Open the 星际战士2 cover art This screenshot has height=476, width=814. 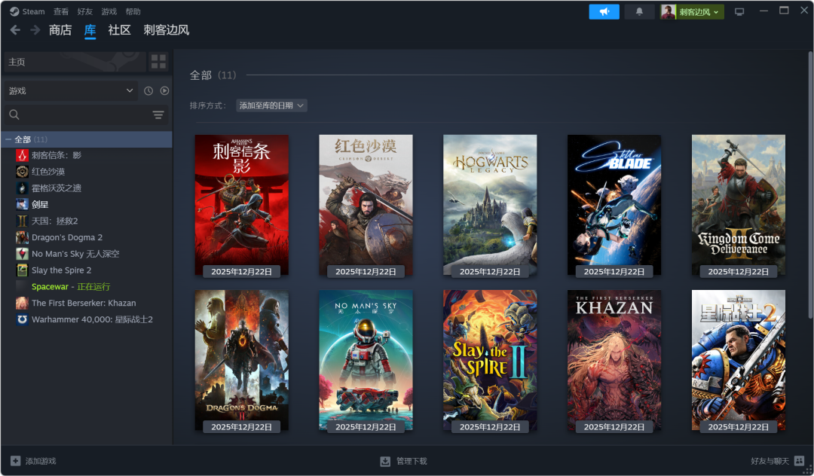tap(738, 360)
